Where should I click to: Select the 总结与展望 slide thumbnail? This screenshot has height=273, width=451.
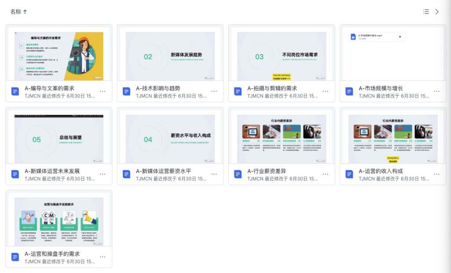point(59,139)
